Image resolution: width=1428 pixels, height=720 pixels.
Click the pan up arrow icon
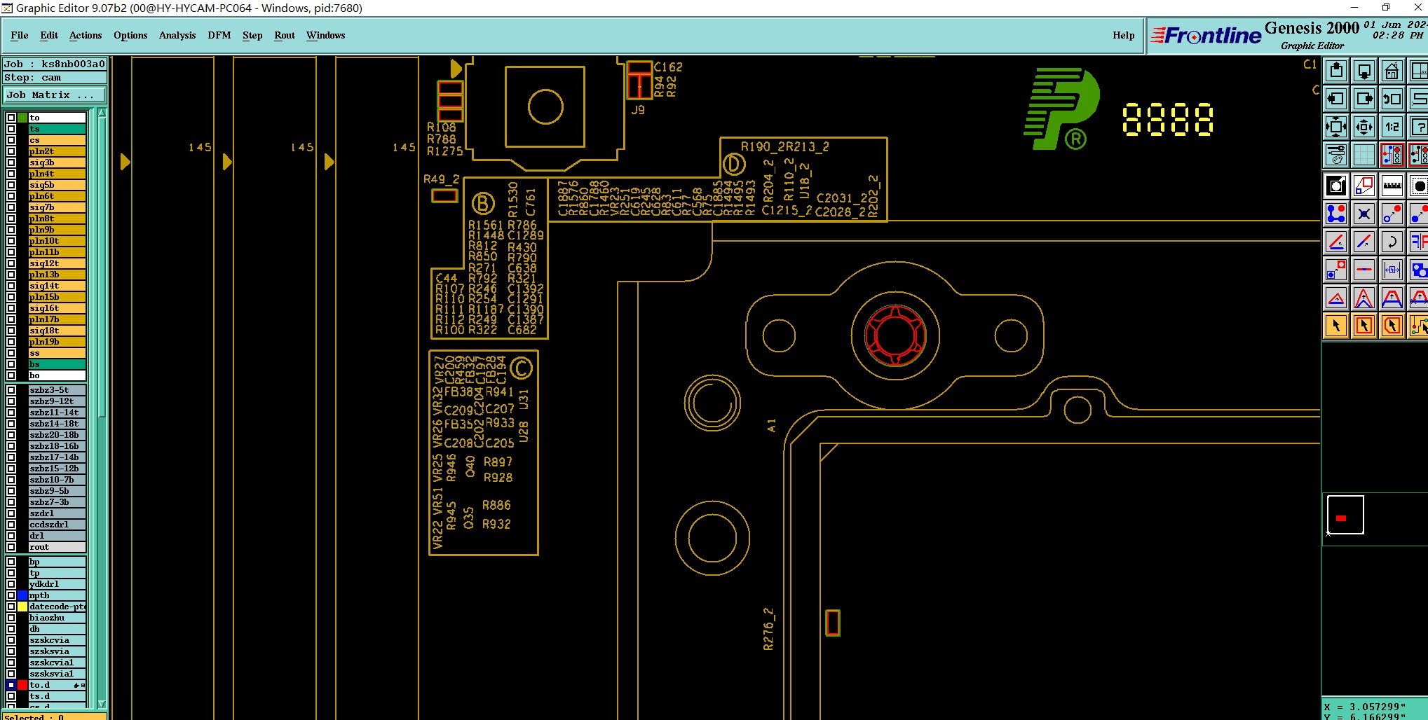[x=1336, y=71]
